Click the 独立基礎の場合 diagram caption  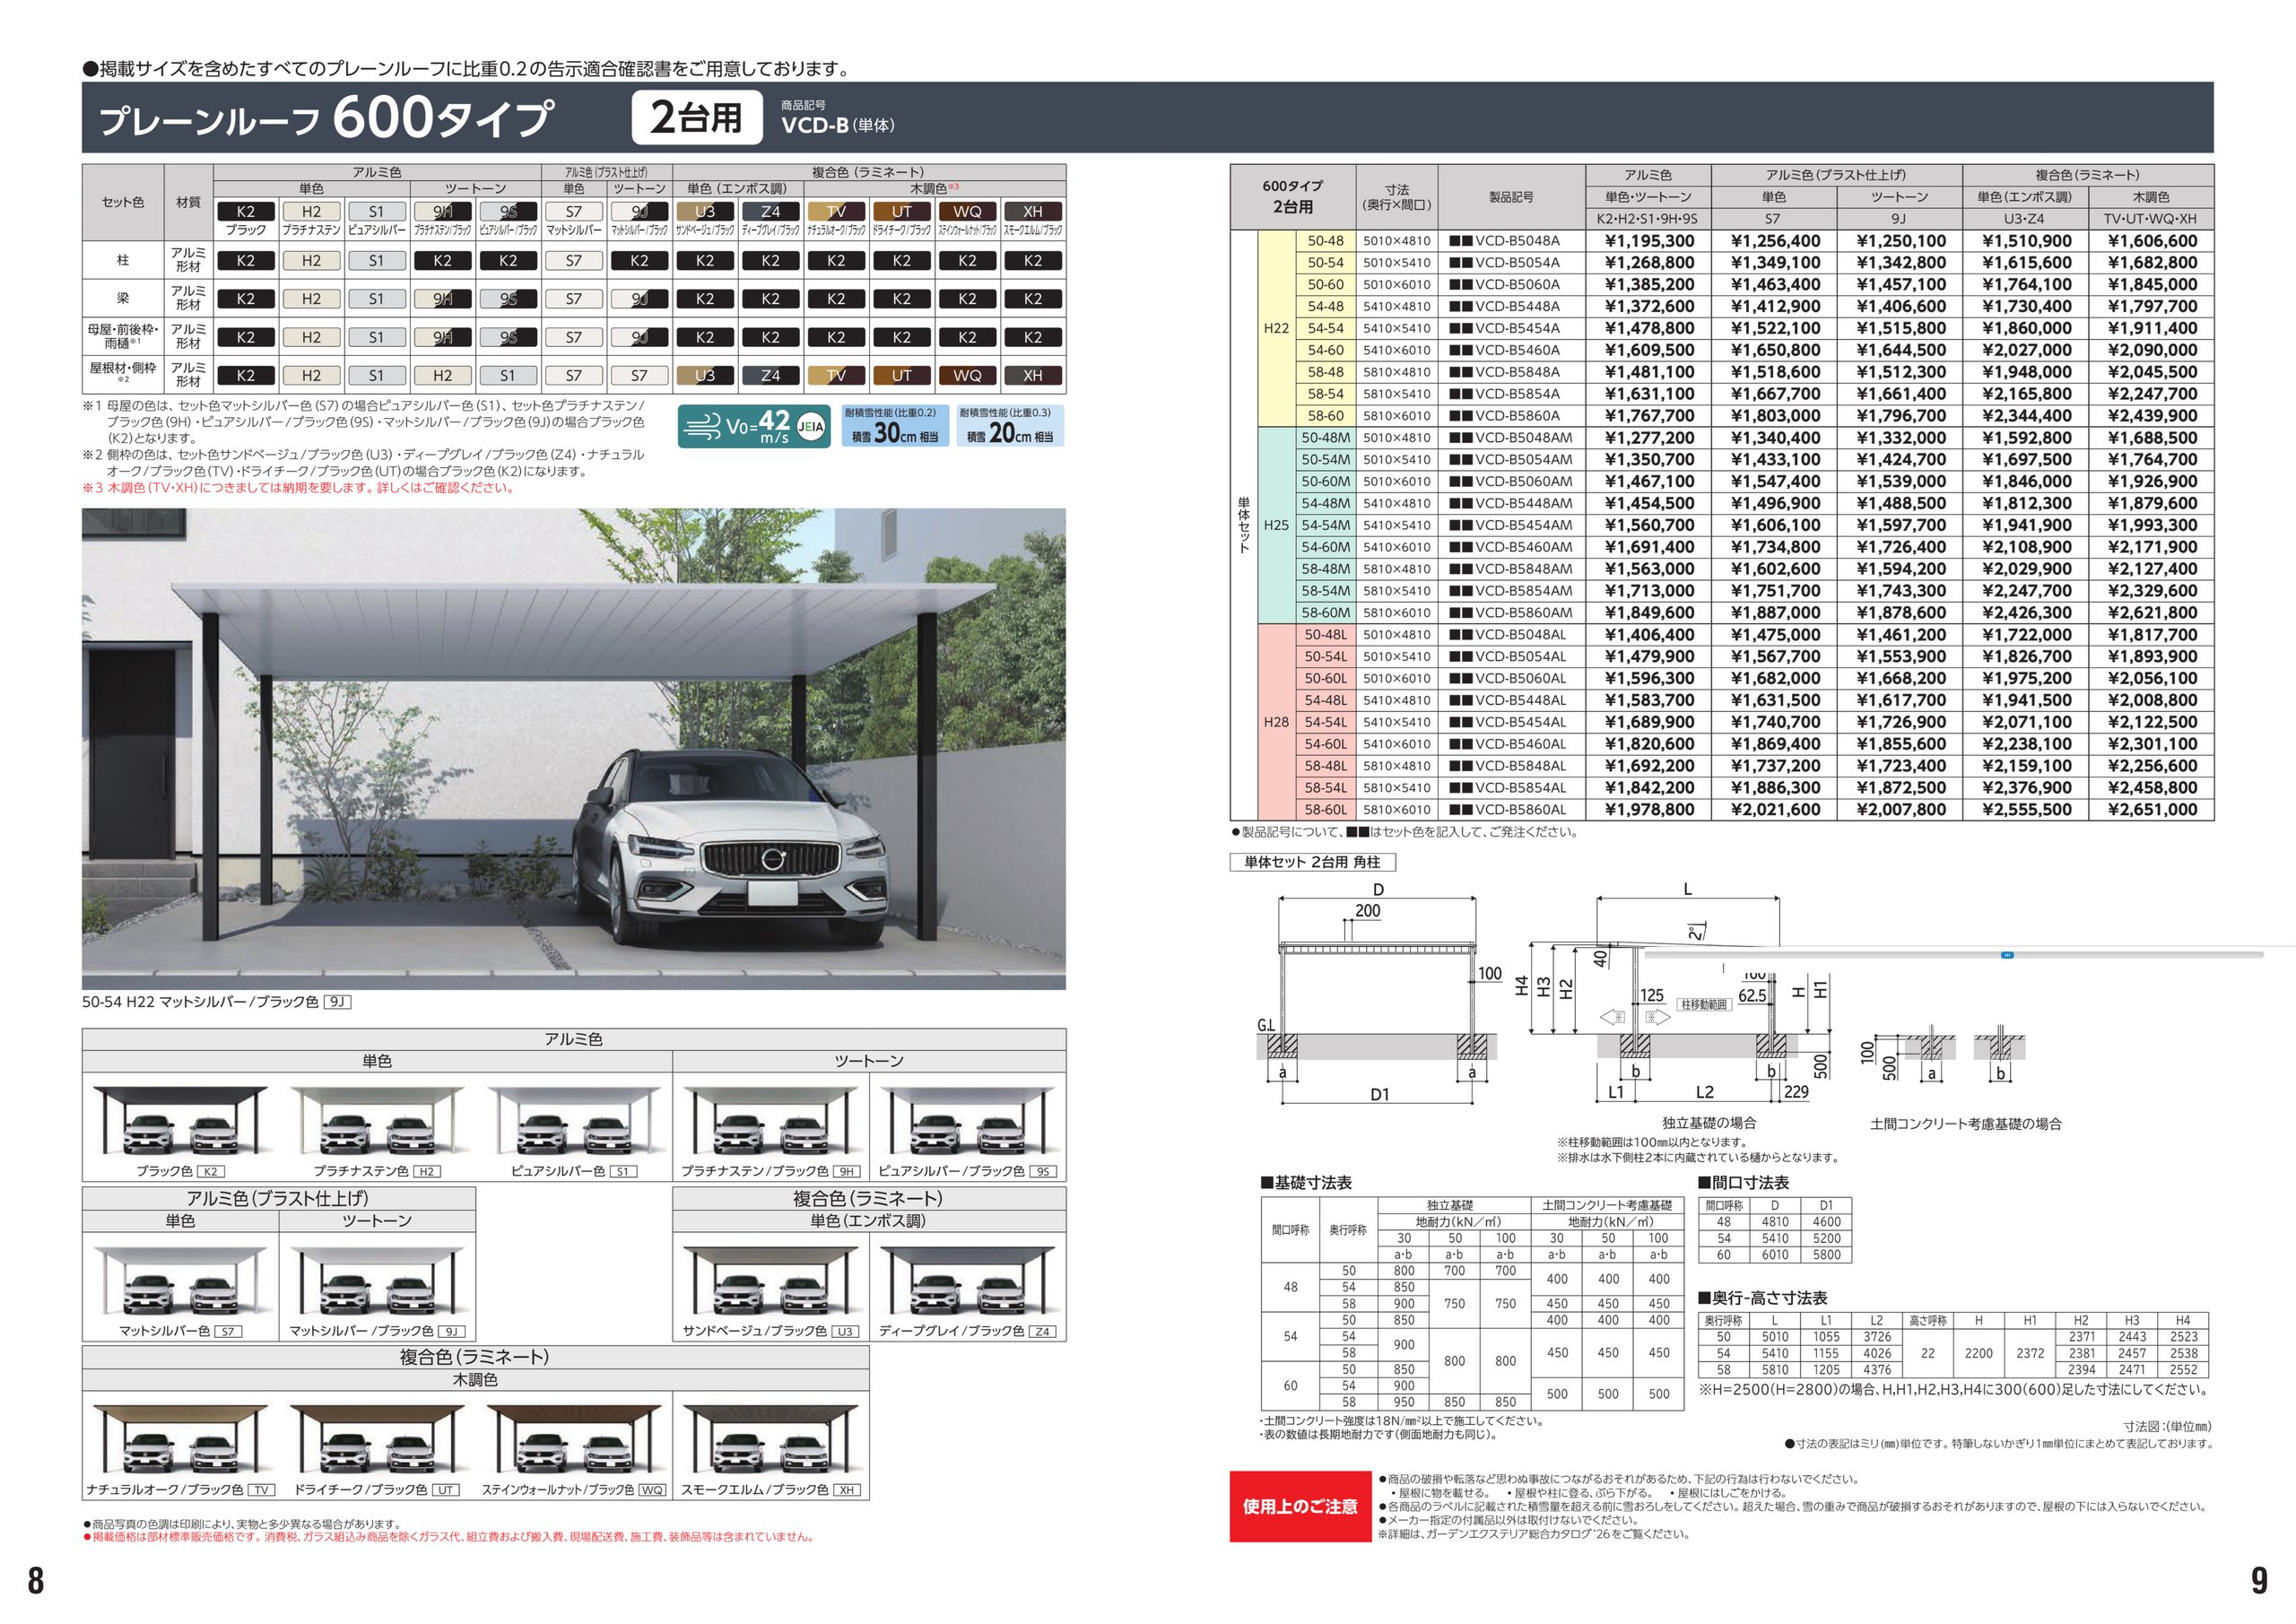(1709, 1123)
